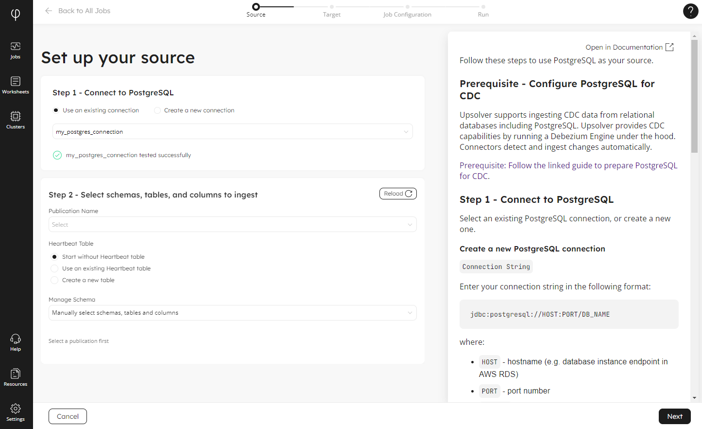Select Use an existing Heartbeat table

54,268
